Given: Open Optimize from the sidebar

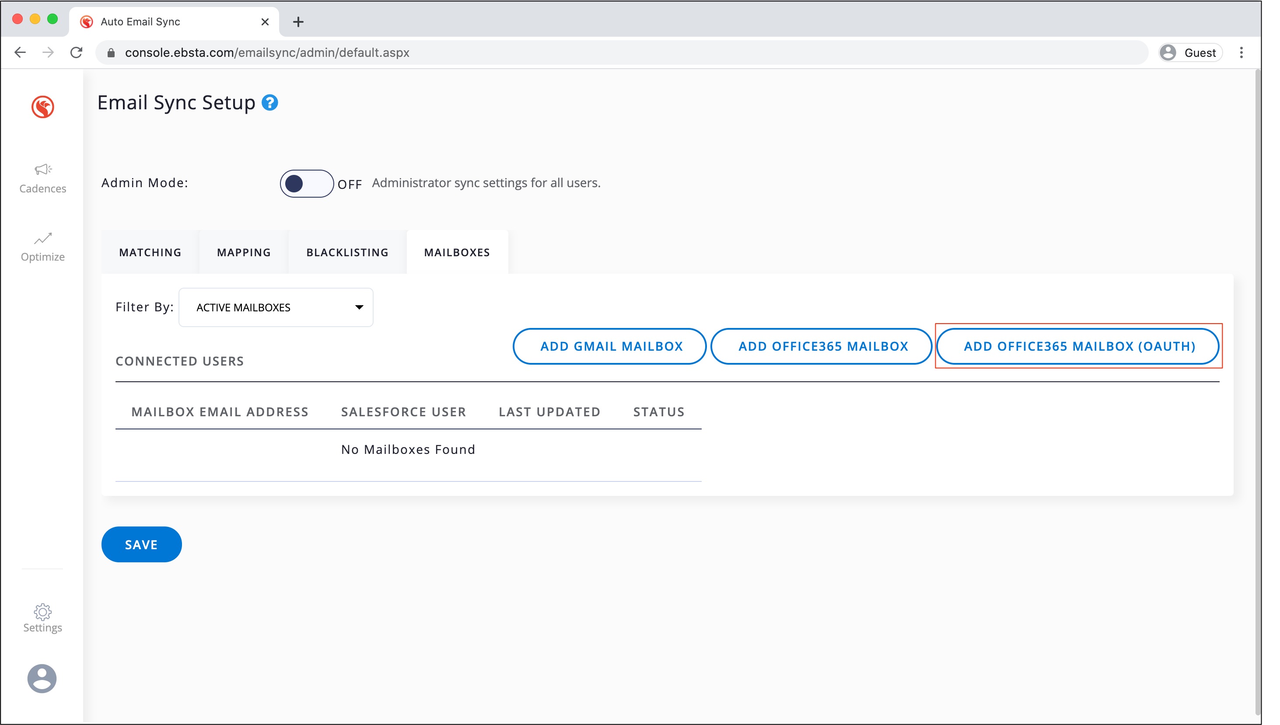Looking at the screenshot, I should pyautogui.click(x=43, y=247).
